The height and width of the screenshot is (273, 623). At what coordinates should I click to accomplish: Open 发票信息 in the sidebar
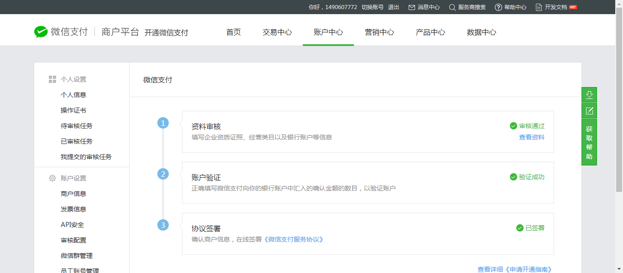73,209
